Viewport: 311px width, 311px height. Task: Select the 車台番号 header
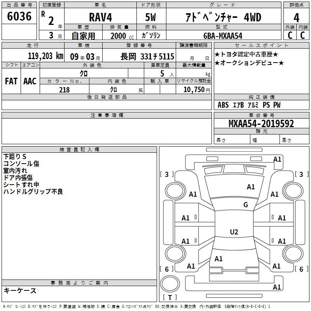(261, 115)
